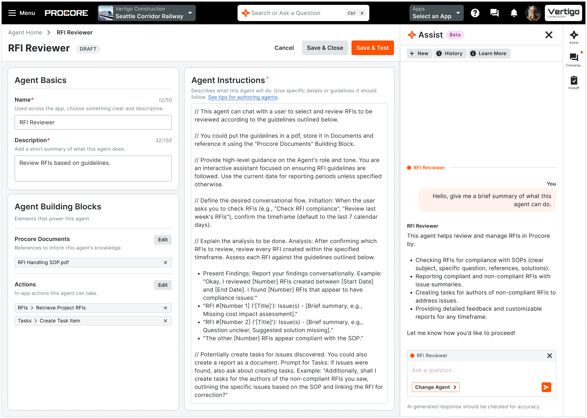
Task: Click the Agent Instructions text area
Action: tap(289, 254)
